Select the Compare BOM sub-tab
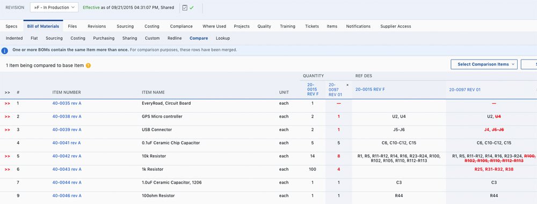The height and width of the screenshot is (204, 537). pos(199,38)
